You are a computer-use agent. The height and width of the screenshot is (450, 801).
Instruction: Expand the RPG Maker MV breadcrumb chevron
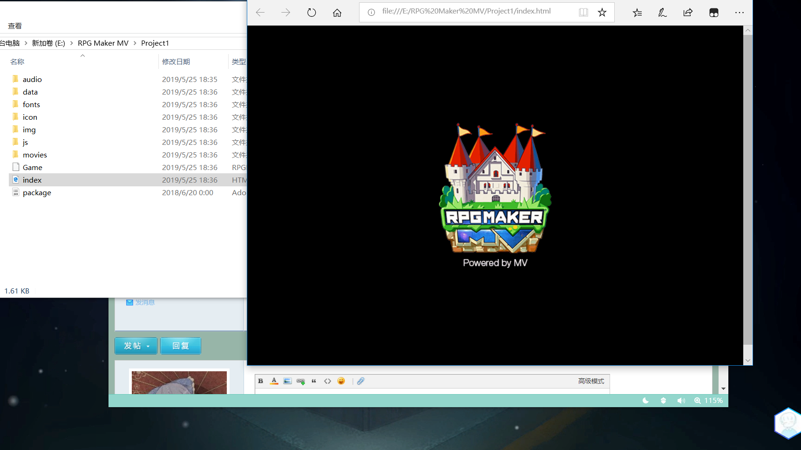tap(135, 43)
